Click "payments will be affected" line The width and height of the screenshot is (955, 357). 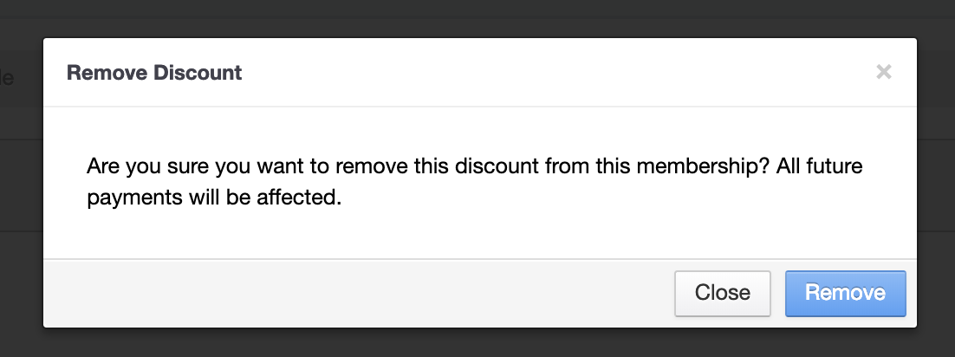(x=214, y=198)
